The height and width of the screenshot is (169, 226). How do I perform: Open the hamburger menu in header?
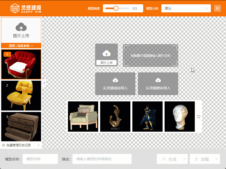pyautogui.click(x=217, y=8)
